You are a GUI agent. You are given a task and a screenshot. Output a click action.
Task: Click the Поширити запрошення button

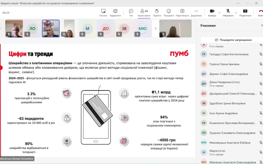point(233,40)
